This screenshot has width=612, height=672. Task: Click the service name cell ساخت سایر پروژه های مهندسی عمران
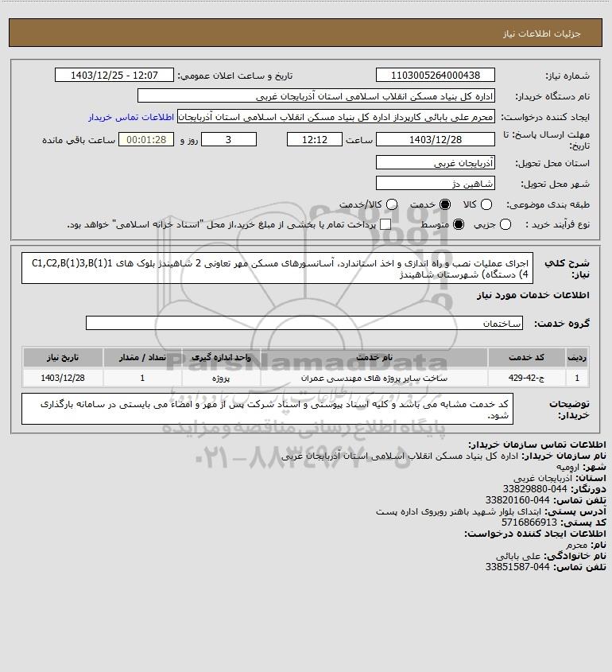pos(374,378)
